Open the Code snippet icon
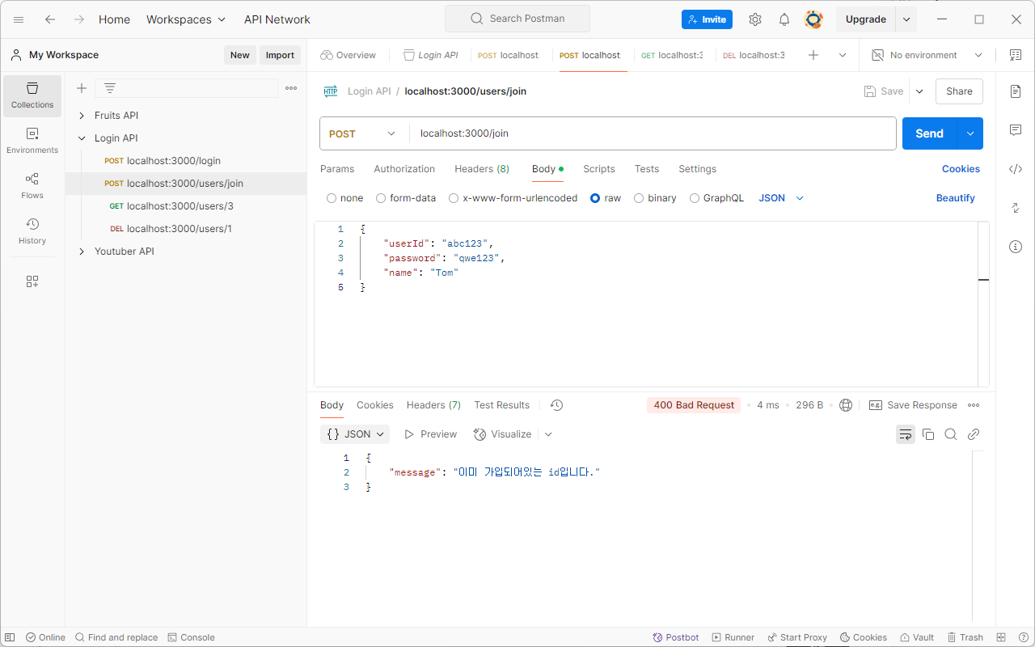The width and height of the screenshot is (1035, 647). pos(1016,169)
